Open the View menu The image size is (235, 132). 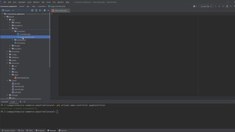(x=15, y=2)
